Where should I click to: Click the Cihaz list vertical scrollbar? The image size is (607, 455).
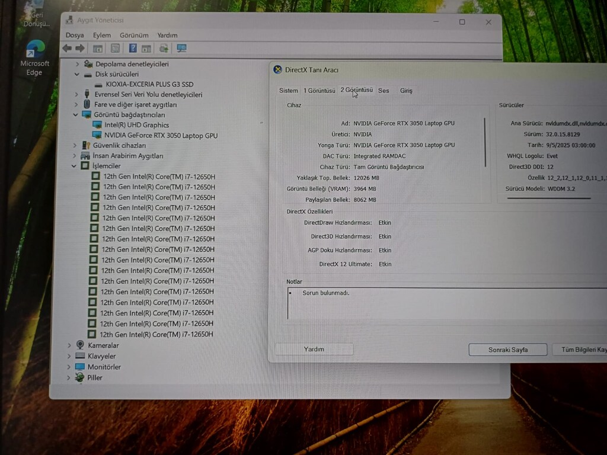[485, 142]
